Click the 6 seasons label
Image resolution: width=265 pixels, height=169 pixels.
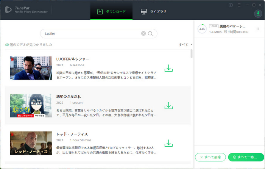click(x=77, y=65)
